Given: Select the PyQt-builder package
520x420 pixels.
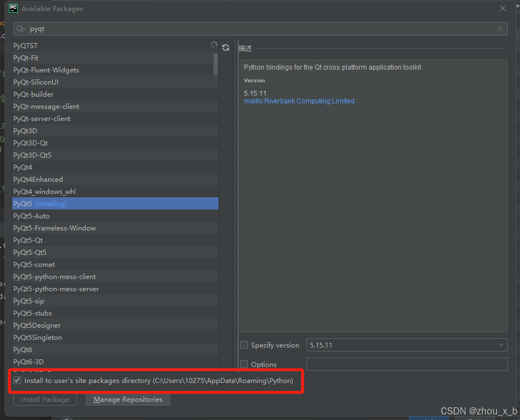Looking at the screenshot, I should (115, 95).
